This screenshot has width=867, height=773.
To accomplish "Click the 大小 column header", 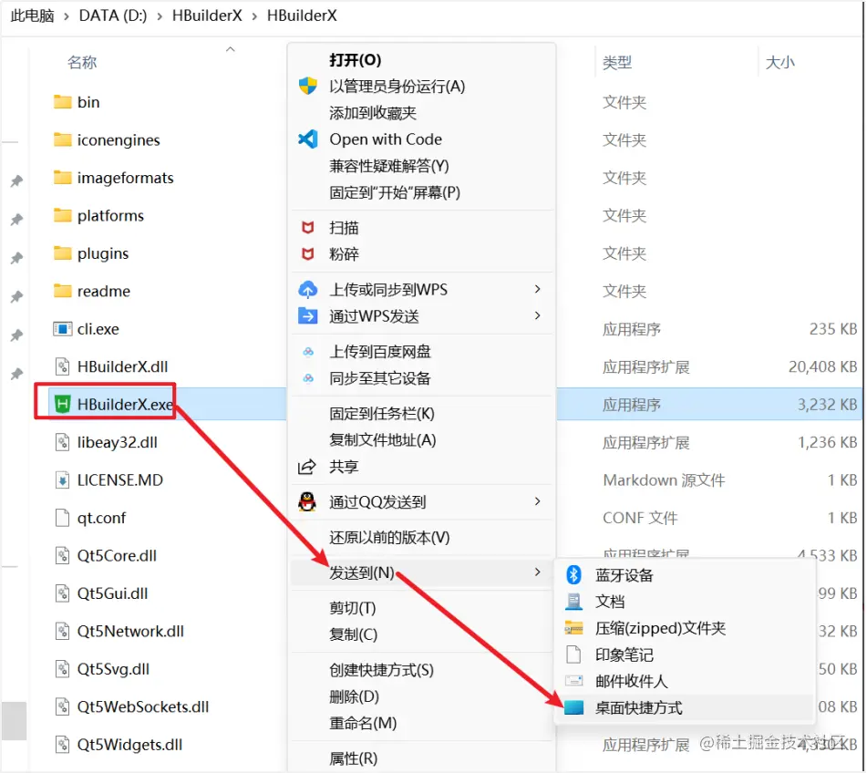I will 780,62.
